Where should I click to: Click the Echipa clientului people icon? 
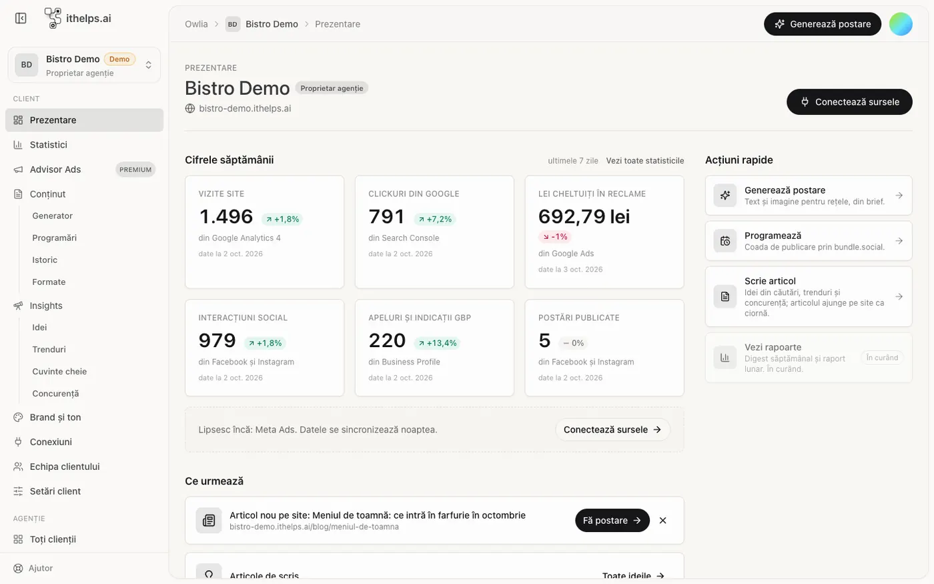tap(18, 467)
